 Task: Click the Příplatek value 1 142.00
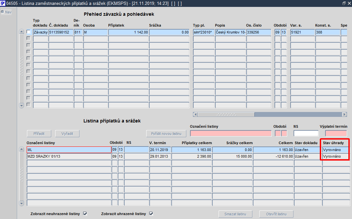coord(129,32)
